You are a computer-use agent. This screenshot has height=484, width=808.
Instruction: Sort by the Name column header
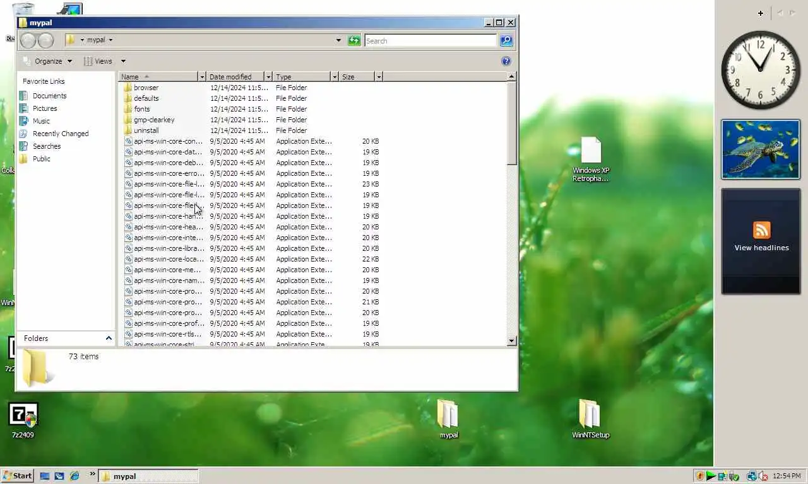click(x=158, y=77)
